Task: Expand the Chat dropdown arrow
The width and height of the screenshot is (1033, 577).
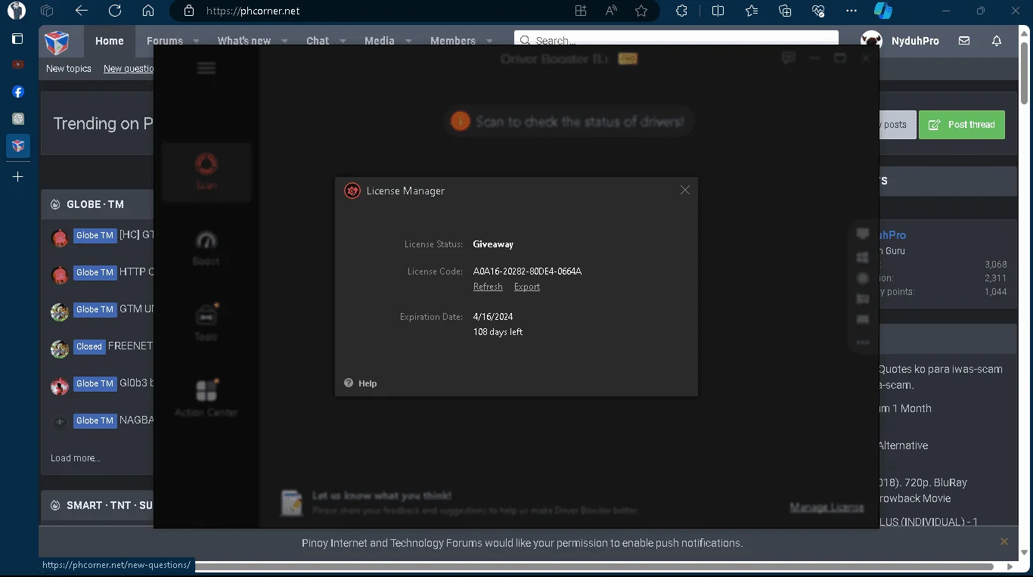Action: point(342,41)
